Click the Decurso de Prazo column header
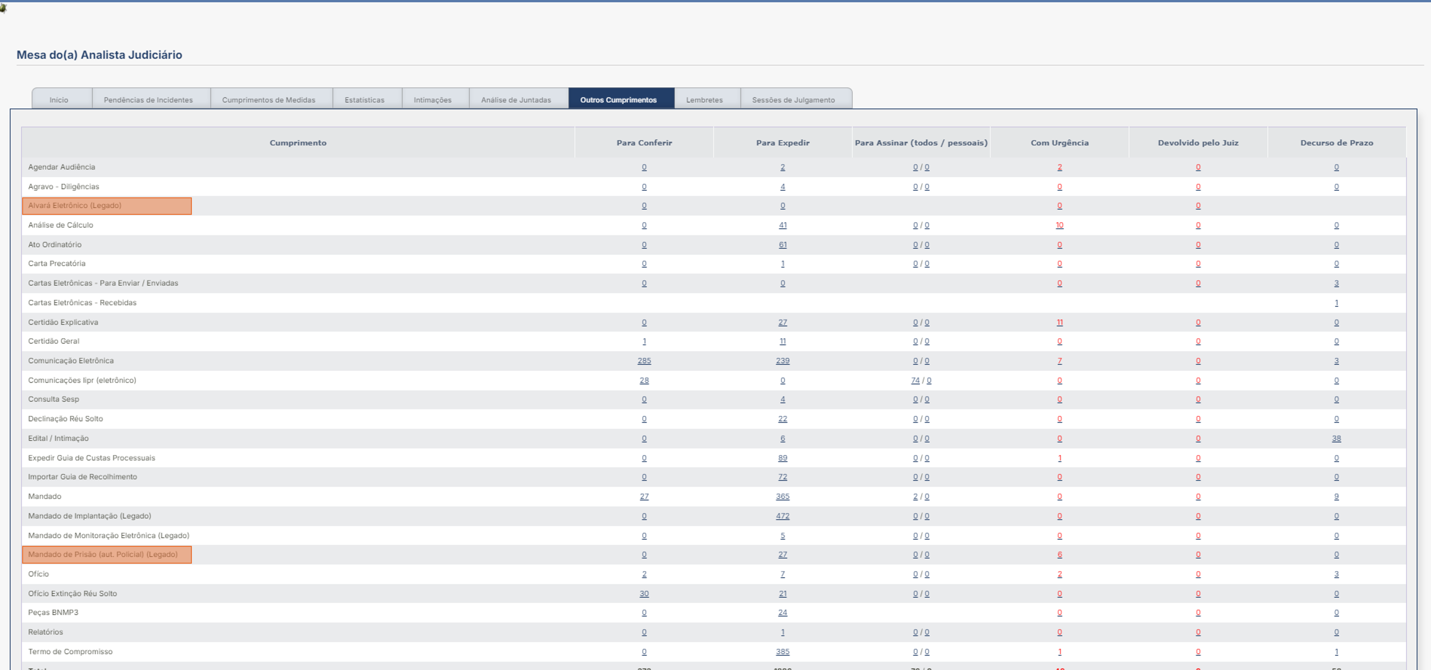 [x=1337, y=143]
